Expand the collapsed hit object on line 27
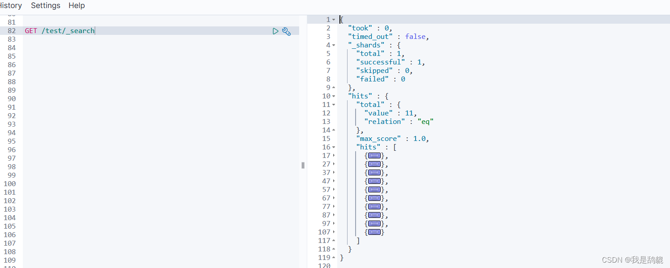The width and height of the screenshot is (670, 268). coord(374,164)
